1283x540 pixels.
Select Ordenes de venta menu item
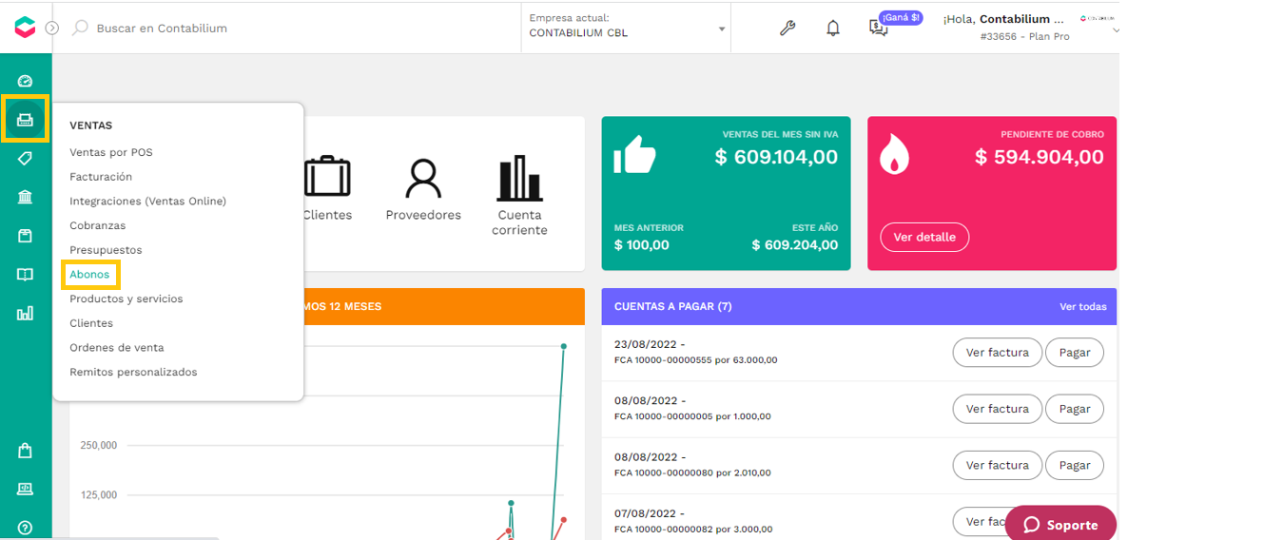pyautogui.click(x=116, y=348)
